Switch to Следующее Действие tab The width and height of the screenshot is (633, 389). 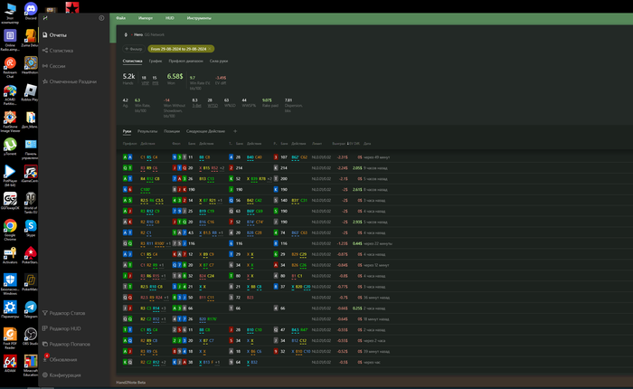click(x=205, y=131)
